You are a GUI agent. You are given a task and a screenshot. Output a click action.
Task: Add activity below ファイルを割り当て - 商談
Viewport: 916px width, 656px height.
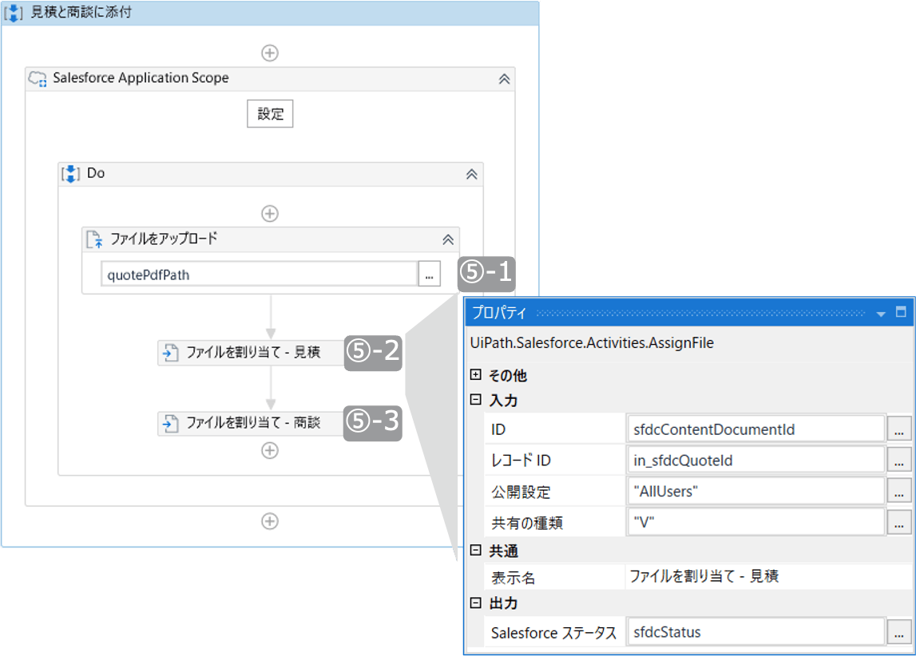[269, 451]
